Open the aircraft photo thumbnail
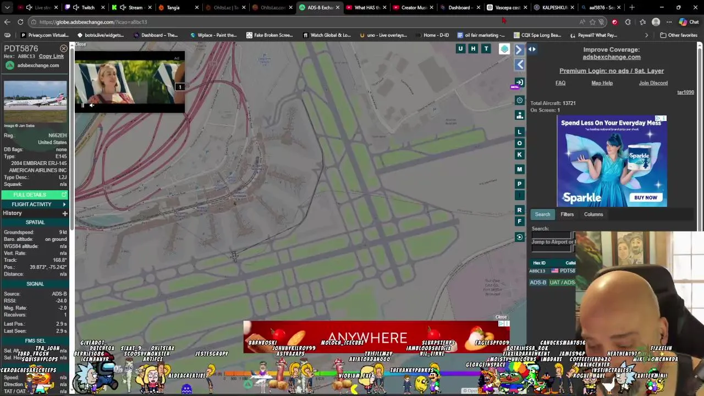704x396 pixels. point(35,102)
